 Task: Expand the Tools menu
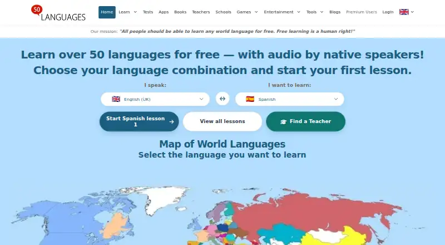tap(315, 12)
